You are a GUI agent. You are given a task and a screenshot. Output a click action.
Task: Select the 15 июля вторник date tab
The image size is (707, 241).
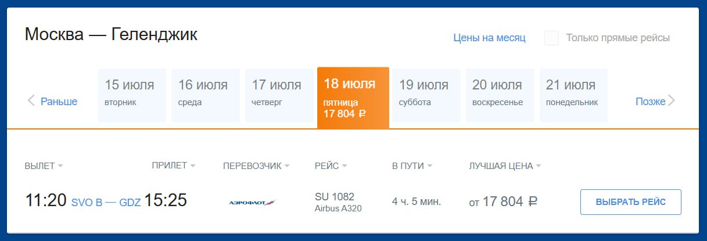tap(132, 95)
